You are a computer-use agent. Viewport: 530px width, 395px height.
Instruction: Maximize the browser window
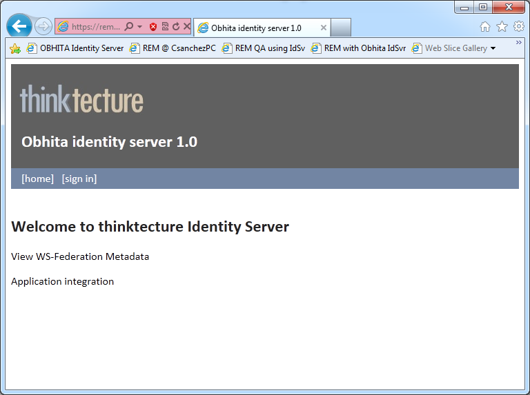click(483, 7)
